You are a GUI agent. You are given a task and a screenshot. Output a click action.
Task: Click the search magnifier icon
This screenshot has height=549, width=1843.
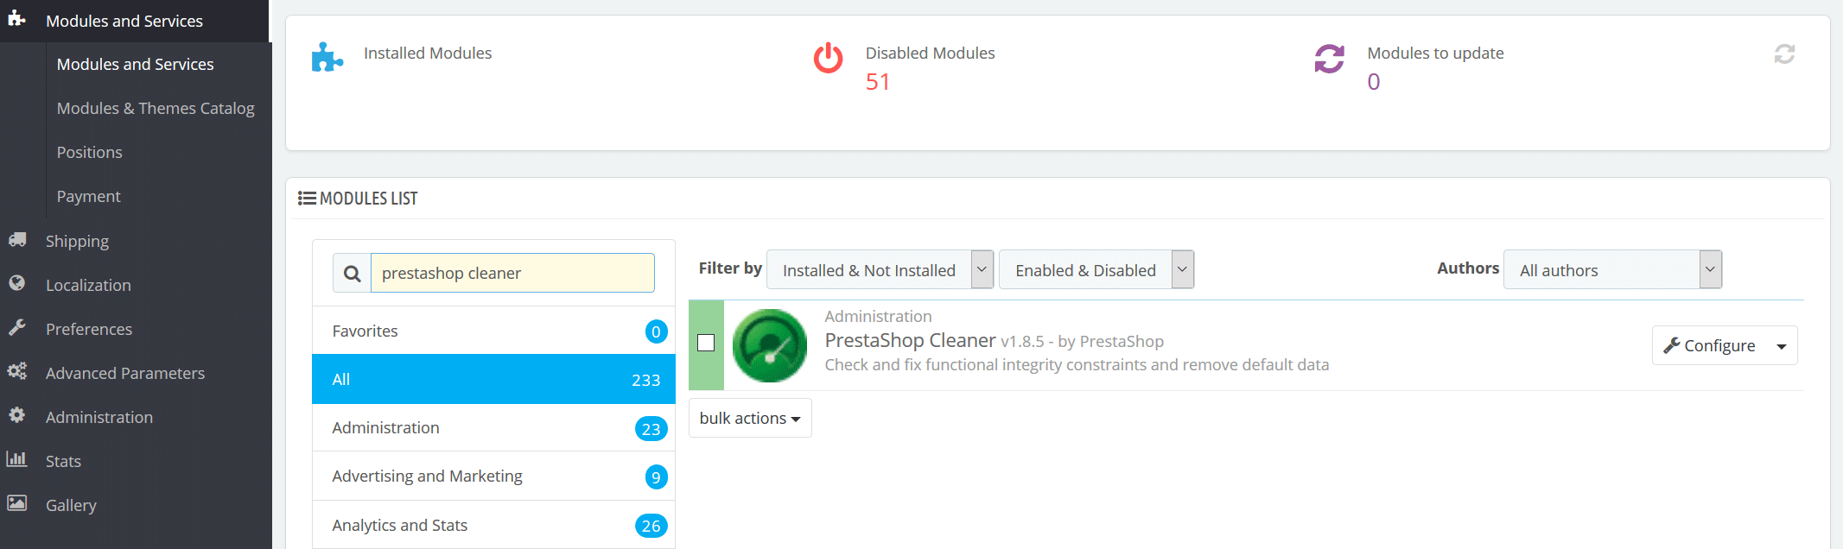tap(352, 274)
